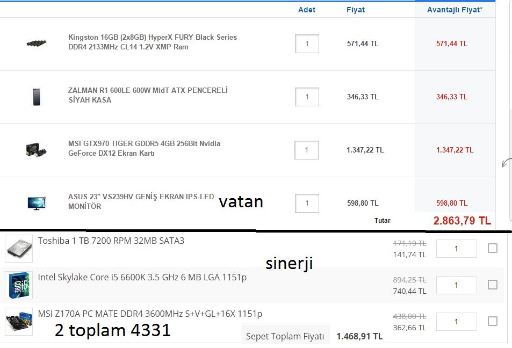Click the curved arrow icon at right edge
This screenshot has height=348, width=512.
click(x=506, y=163)
